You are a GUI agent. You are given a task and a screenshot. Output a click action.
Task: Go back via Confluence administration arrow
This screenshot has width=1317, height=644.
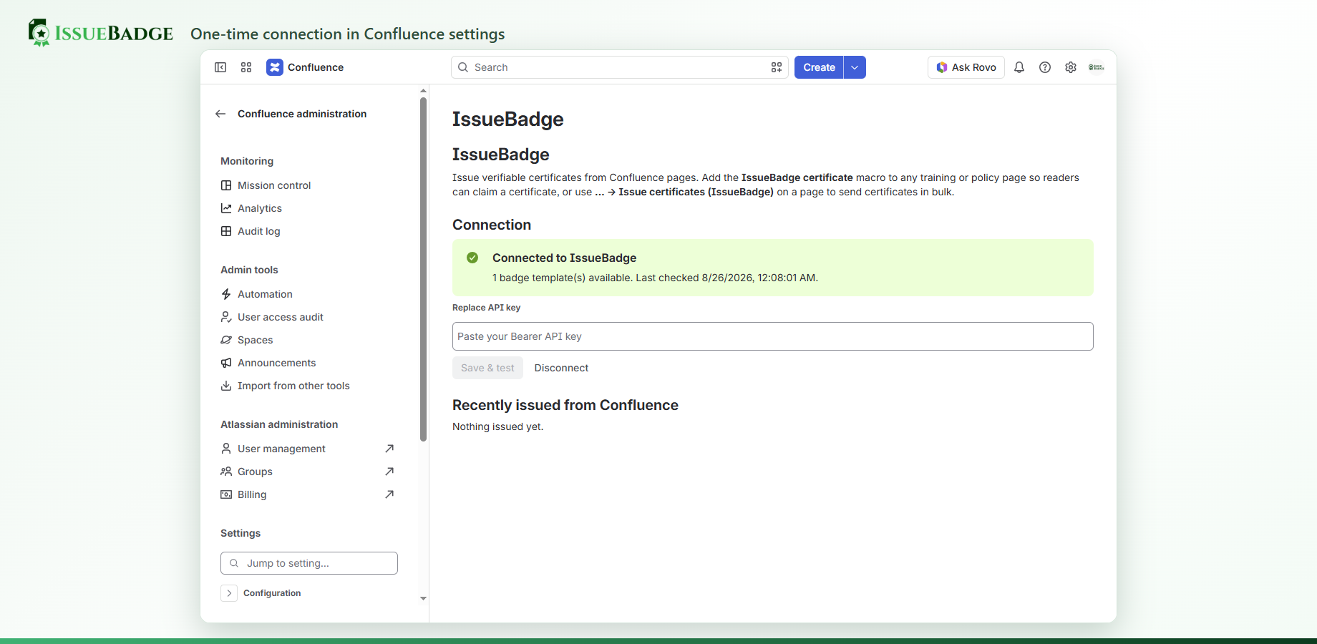click(x=220, y=114)
